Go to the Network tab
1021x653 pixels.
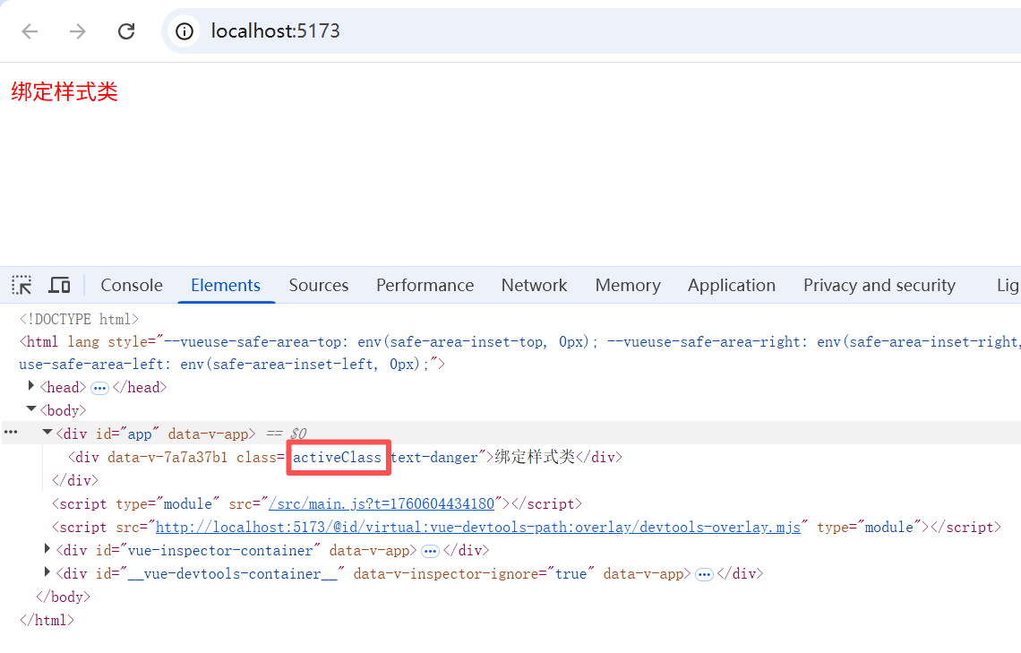coord(534,285)
